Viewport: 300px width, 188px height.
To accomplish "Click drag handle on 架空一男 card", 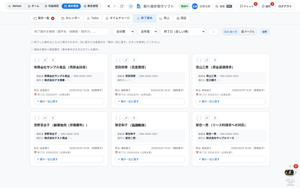I will point(199,118).
